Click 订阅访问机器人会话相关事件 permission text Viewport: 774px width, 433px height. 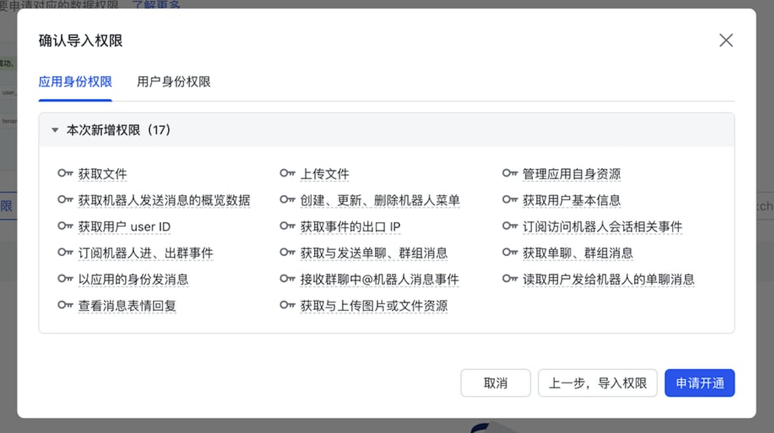[602, 227]
